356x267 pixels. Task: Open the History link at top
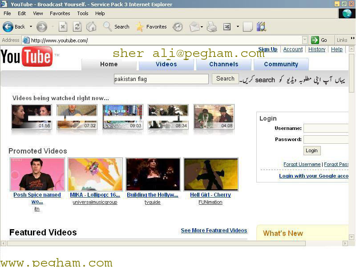[x=317, y=49]
